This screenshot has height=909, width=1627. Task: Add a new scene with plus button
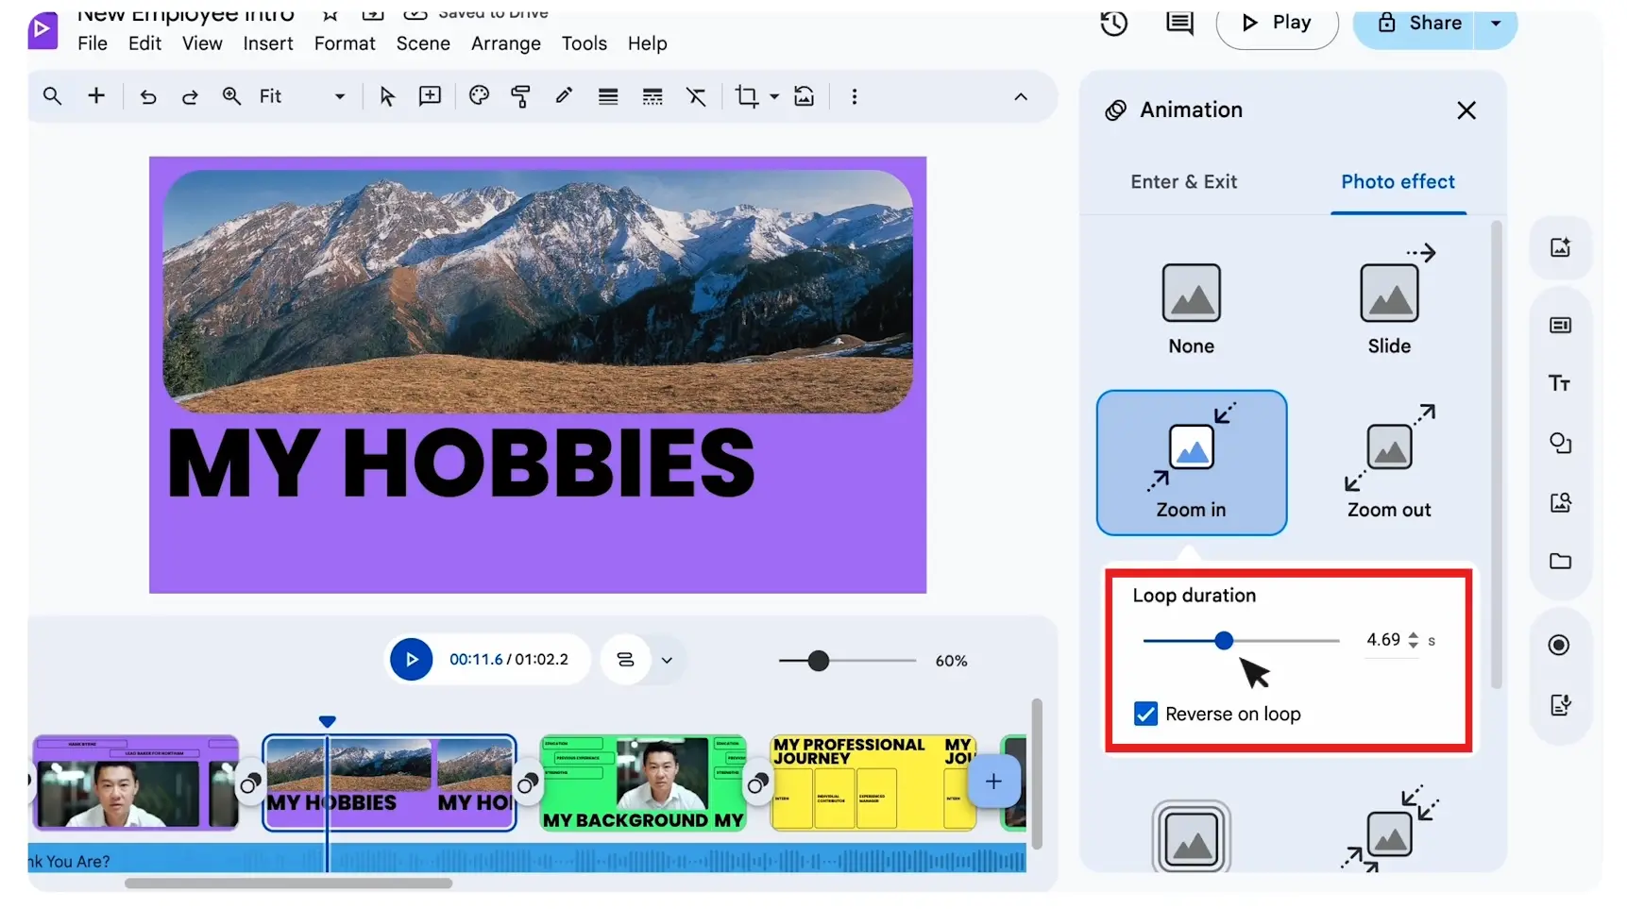click(992, 782)
